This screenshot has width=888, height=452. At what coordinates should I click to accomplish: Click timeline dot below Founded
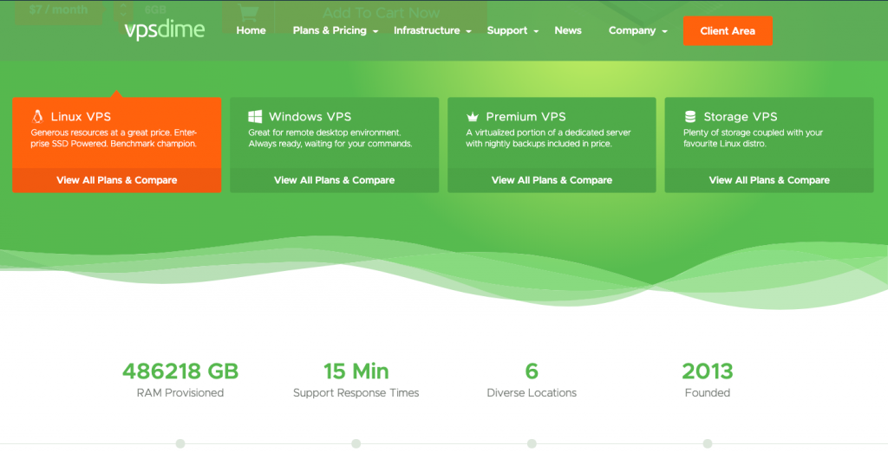(708, 443)
